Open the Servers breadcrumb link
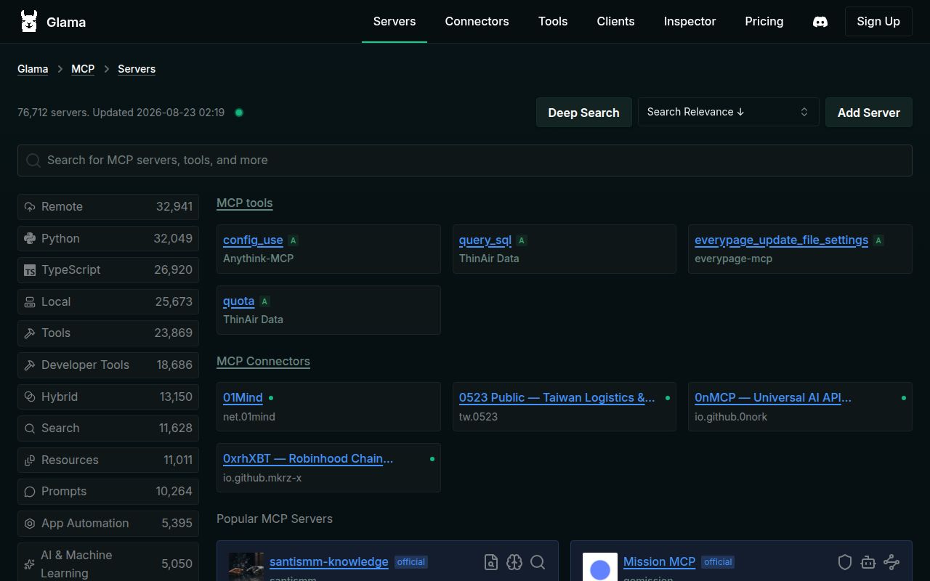This screenshot has width=930, height=581. (137, 69)
